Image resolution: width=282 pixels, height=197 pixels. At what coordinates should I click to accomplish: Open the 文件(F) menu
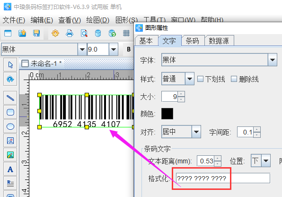point(14,20)
